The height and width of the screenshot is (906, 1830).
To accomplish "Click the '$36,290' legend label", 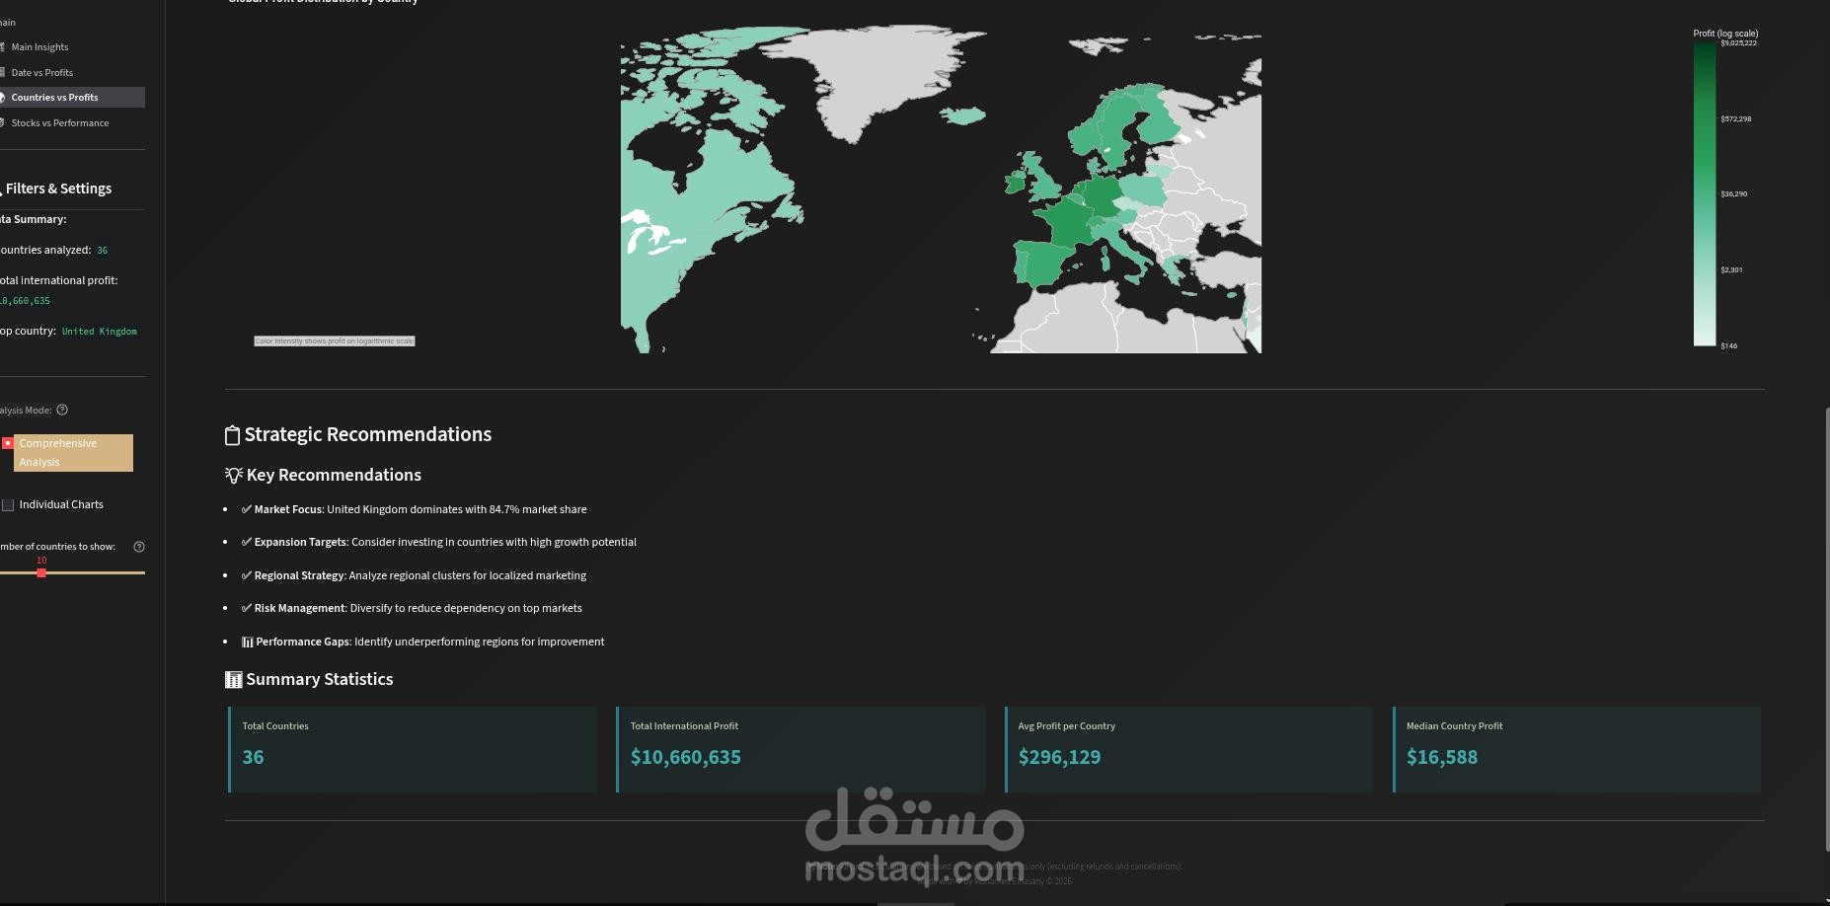I will [x=1734, y=194].
